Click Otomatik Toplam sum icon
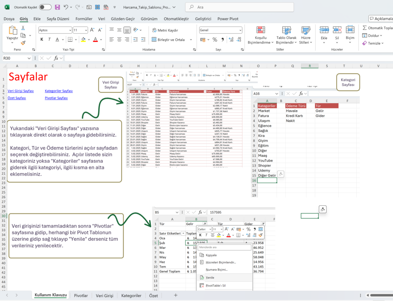This screenshot has width=393, height=301. 365,28
